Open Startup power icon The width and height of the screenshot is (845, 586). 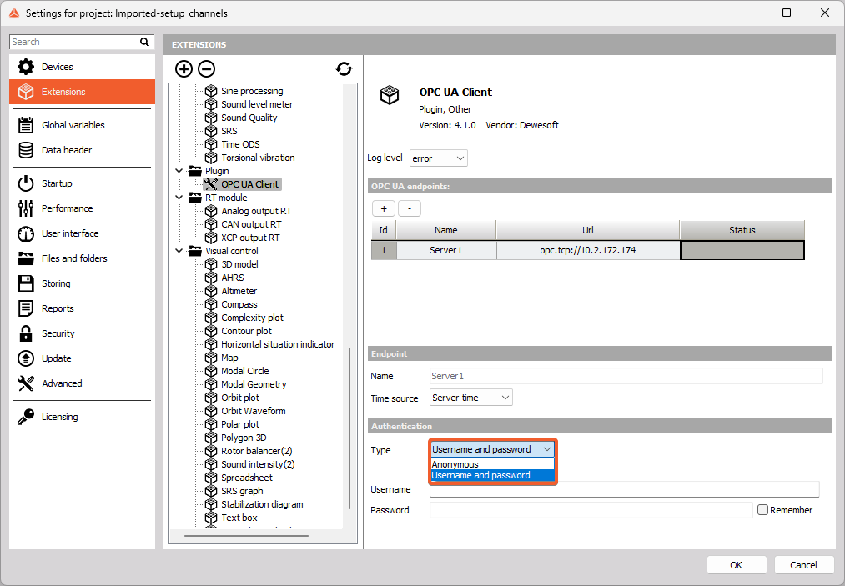click(25, 183)
